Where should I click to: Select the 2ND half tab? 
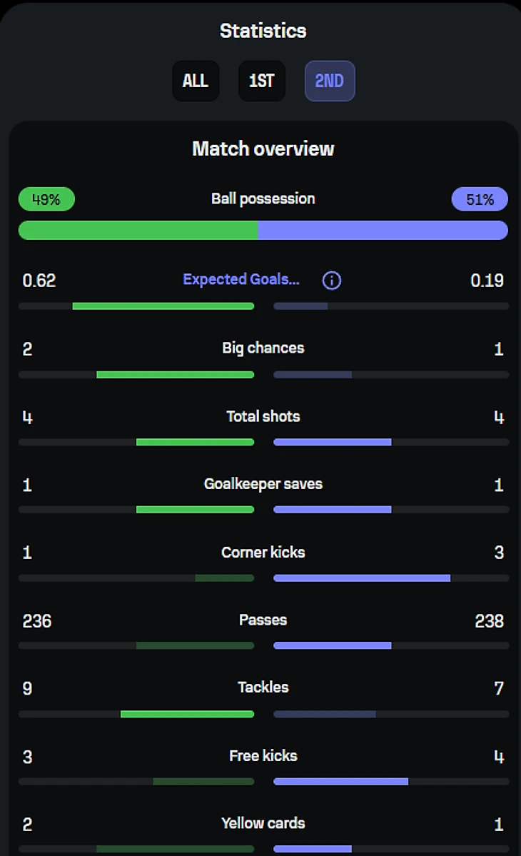coord(329,81)
